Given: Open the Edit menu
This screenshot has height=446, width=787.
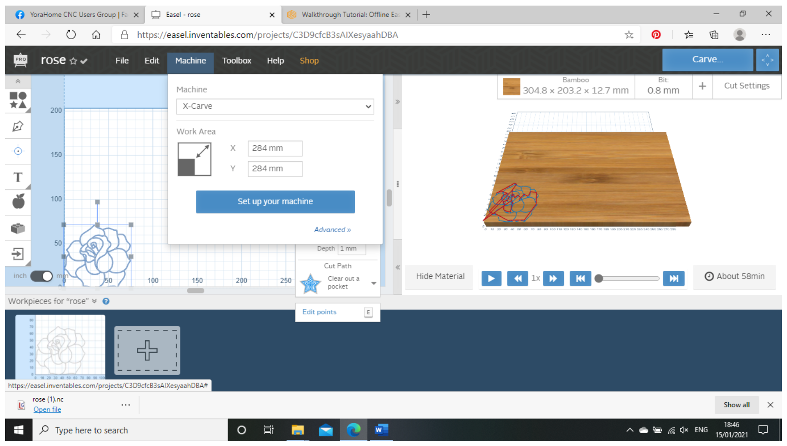Looking at the screenshot, I should click(152, 61).
